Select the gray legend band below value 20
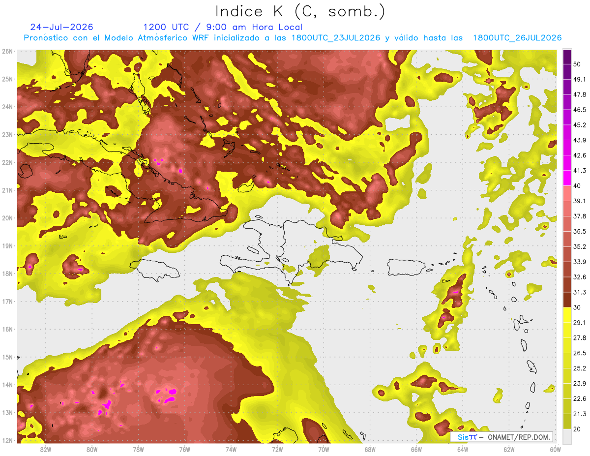The width and height of the screenshot is (590, 456). point(567,436)
